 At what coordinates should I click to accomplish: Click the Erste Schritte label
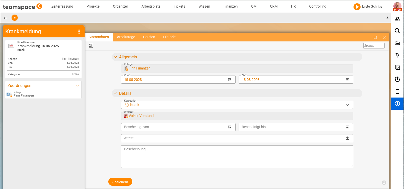[372, 7]
